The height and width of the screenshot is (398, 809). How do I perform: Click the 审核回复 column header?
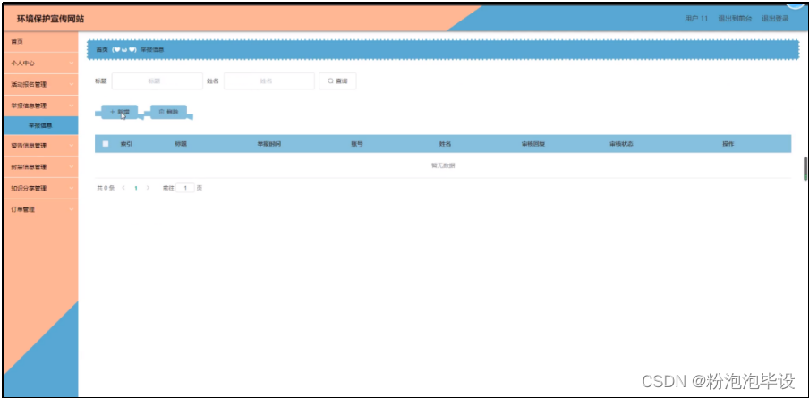tap(533, 144)
